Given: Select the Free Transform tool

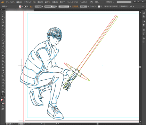Looking at the screenshot, I should click(3, 59).
